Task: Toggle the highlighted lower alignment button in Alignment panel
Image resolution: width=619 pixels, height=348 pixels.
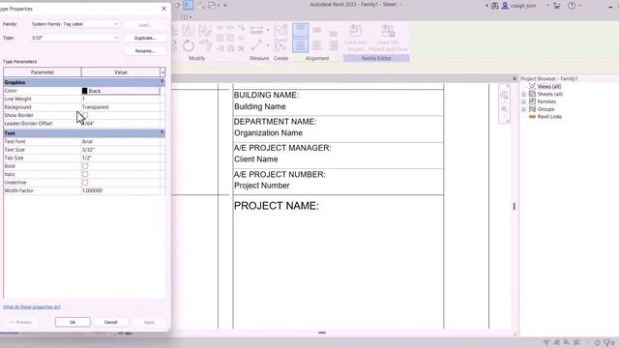Action: pyautogui.click(x=301, y=45)
